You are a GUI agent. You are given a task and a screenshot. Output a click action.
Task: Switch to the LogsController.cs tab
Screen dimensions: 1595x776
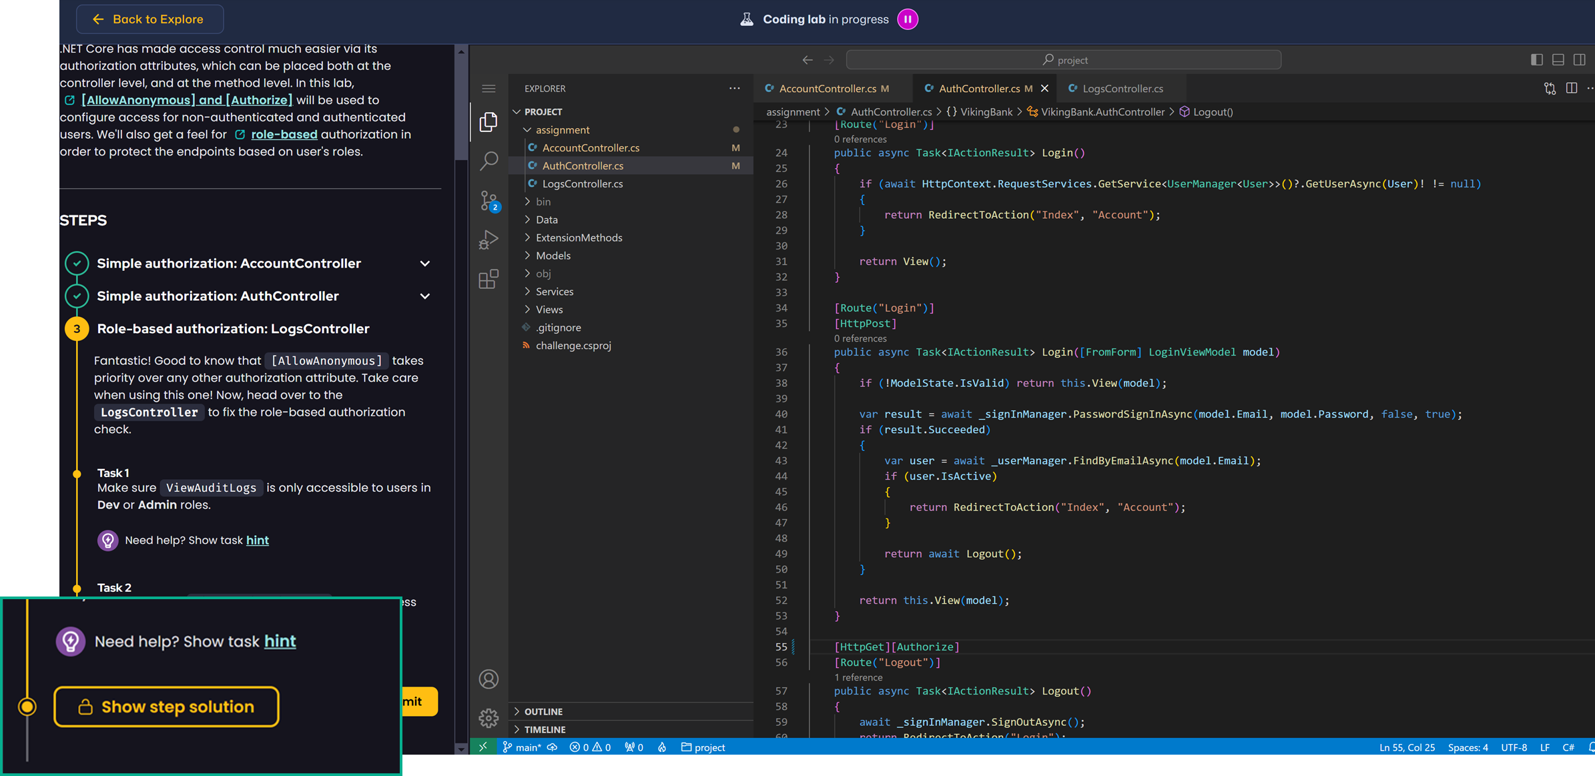(x=1123, y=88)
